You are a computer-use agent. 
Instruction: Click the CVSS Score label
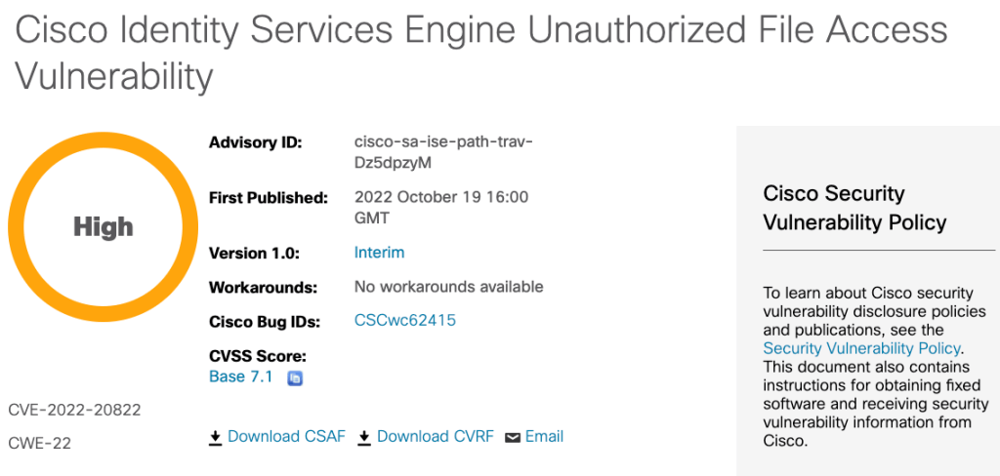click(258, 355)
